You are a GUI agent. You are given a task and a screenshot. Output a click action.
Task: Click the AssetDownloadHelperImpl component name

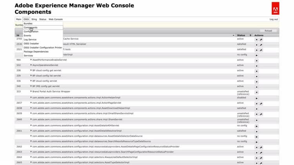click(x=81, y=108)
